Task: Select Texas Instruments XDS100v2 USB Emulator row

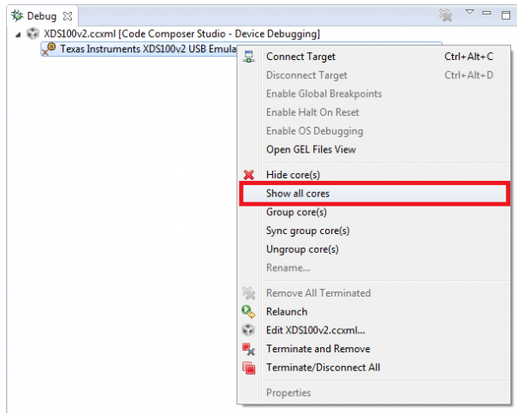Action: [139, 49]
